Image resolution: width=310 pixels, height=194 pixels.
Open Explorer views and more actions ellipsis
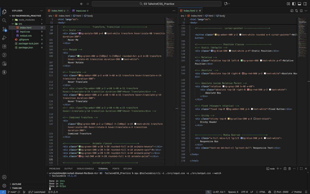(x=41, y=11)
